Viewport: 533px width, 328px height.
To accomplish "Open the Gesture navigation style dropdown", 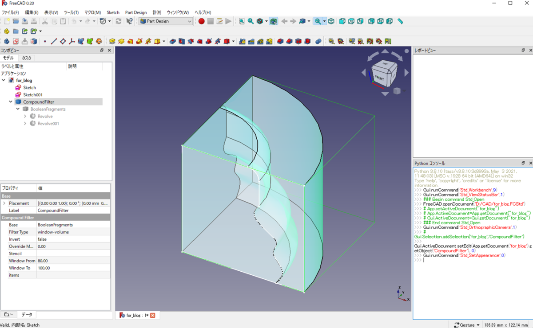I will tap(467, 325).
